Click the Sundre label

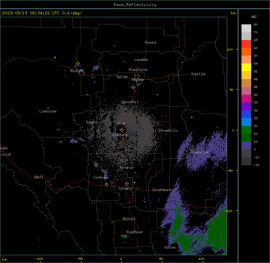pos(91,122)
